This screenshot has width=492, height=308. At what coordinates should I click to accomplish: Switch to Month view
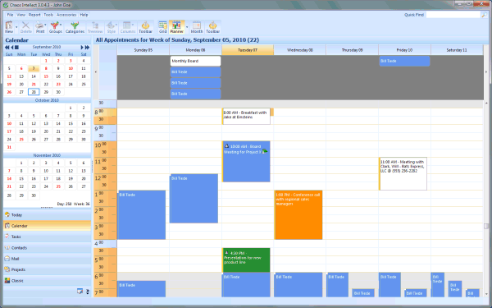point(197,27)
